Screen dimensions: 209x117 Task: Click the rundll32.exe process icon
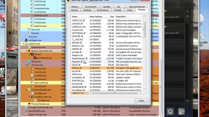point(32,75)
